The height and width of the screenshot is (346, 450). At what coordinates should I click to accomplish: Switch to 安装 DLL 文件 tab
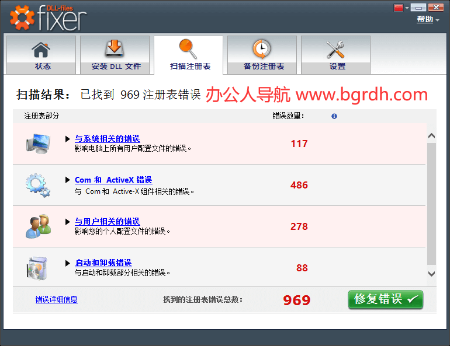[115, 55]
